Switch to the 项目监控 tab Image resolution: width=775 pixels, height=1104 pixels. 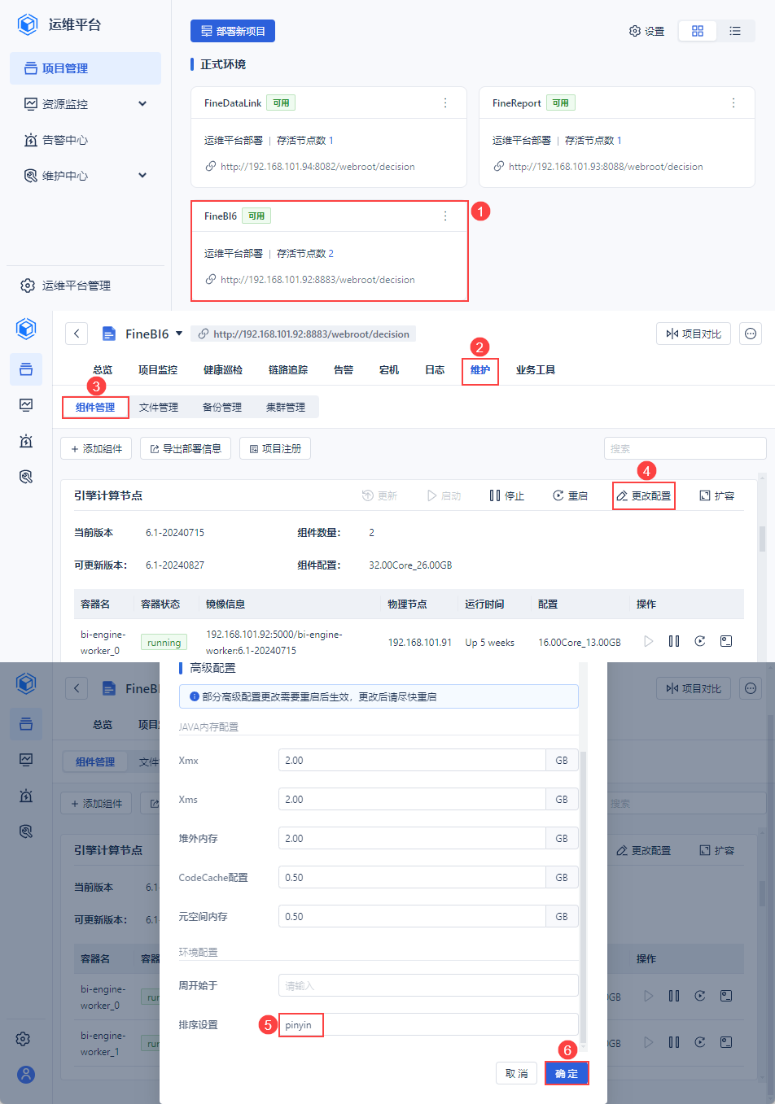pyautogui.click(x=158, y=369)
